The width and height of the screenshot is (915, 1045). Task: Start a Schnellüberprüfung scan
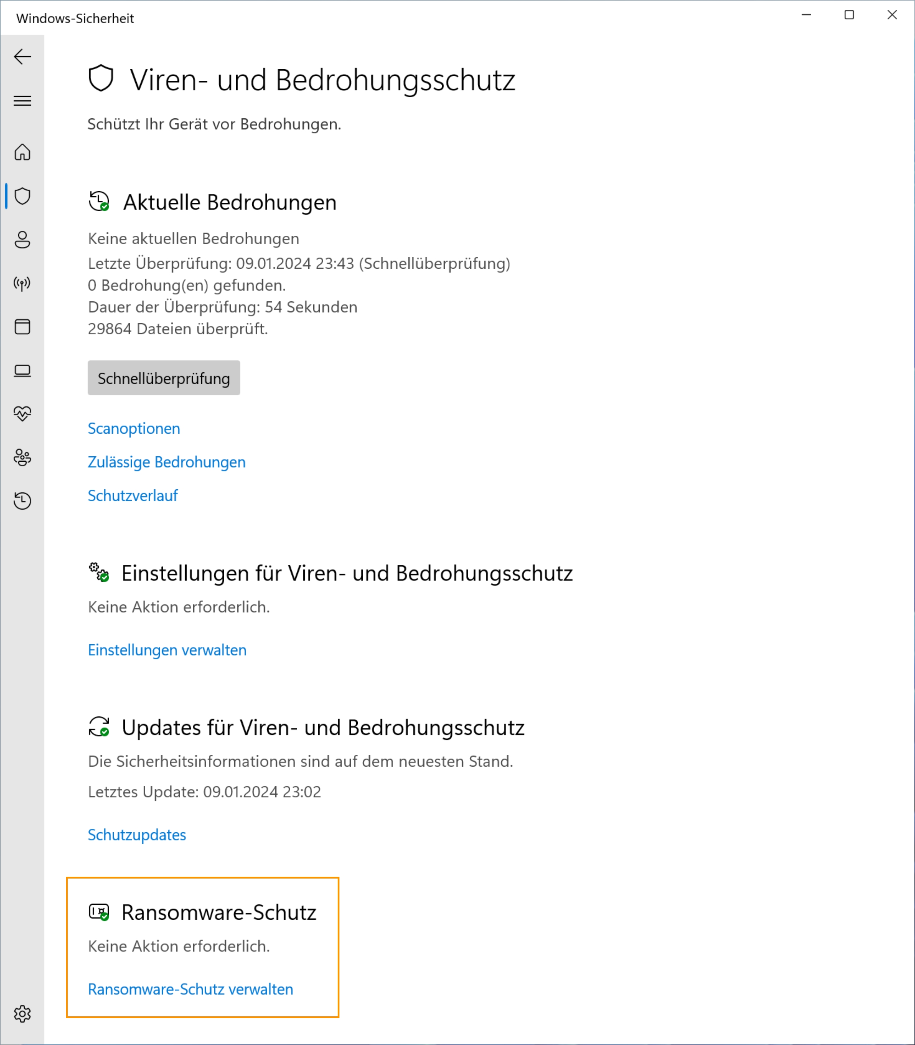point(164,378)
